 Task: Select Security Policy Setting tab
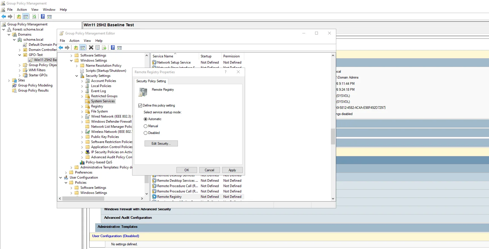tap(151, 81)
